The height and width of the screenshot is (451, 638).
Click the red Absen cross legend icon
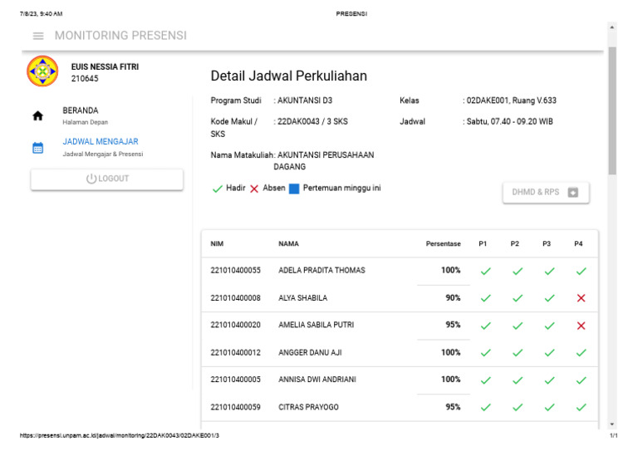[x=254, y=189]
